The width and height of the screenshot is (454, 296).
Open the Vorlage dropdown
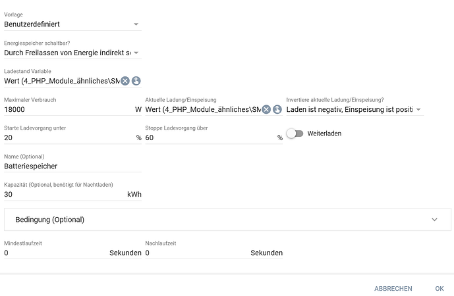72,24
